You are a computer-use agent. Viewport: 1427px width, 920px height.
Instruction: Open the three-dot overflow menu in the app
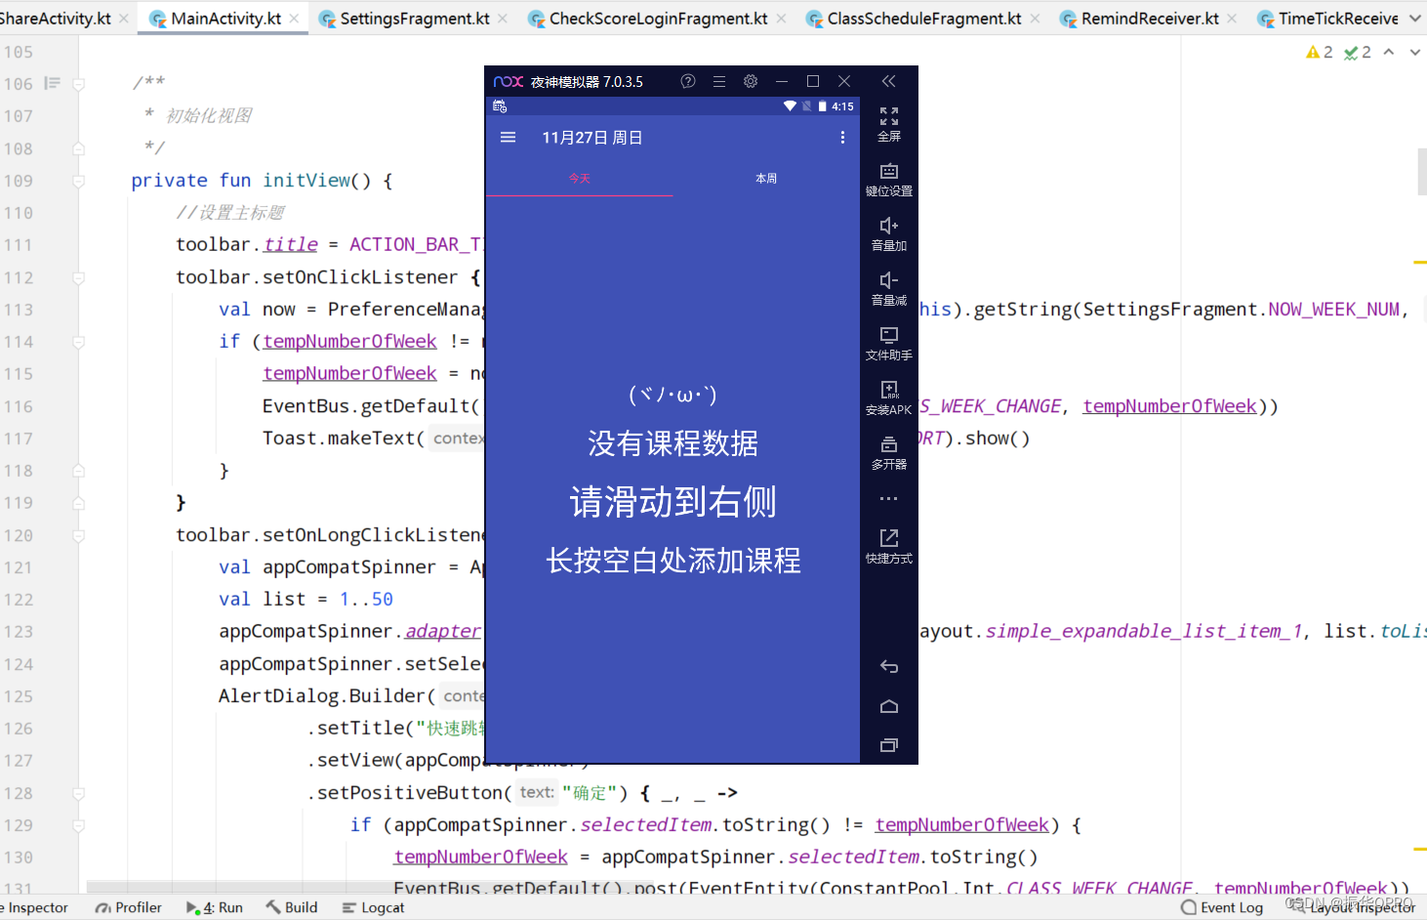click(842, 138)
